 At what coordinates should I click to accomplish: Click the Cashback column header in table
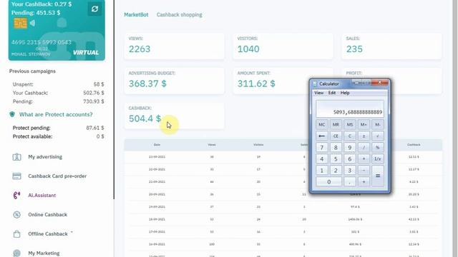414,145
